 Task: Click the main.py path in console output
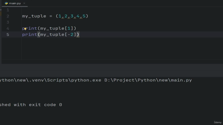pyautogui.click(x=148, y=80)
